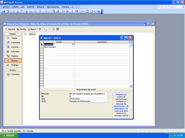Click the Print icon in the toolbar

click(13, 11)
